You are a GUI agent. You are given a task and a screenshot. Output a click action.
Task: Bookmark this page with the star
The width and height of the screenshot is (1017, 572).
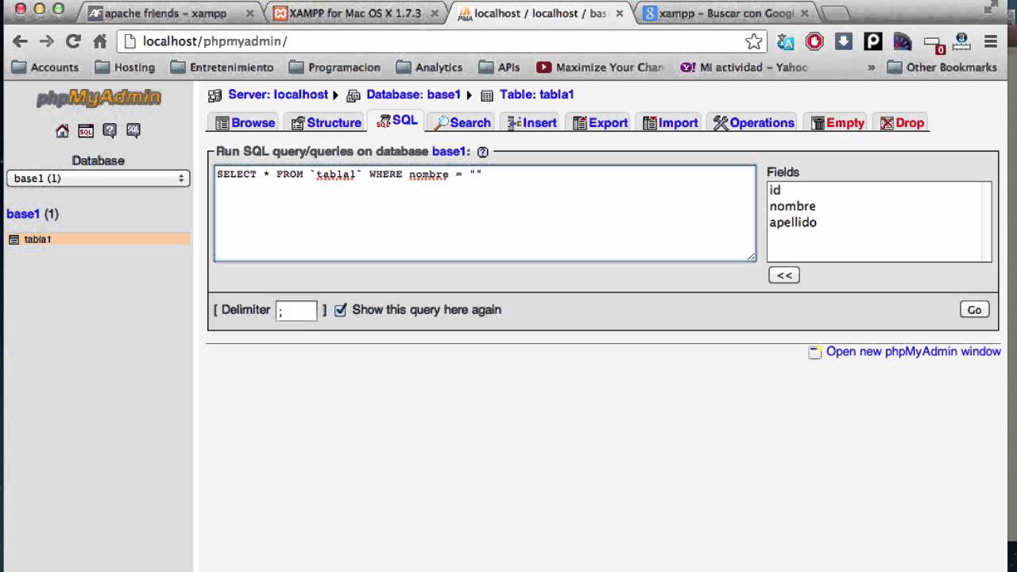(753, 41)
